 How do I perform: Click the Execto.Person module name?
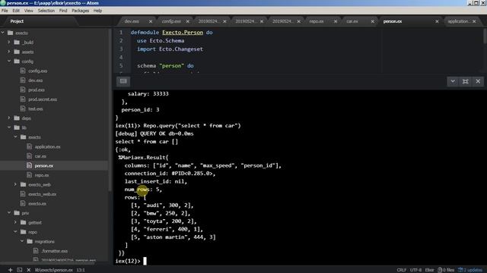(x=183, y=33)
